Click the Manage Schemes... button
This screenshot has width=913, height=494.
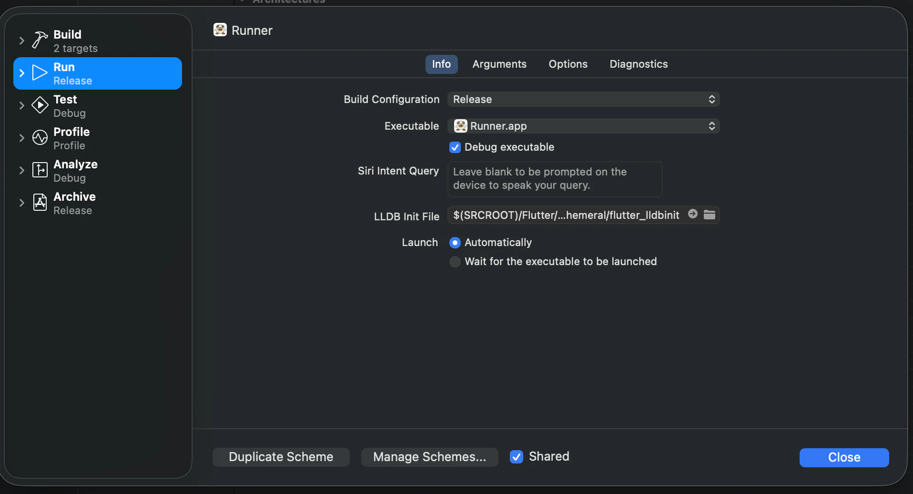click(x=430, y=457)
